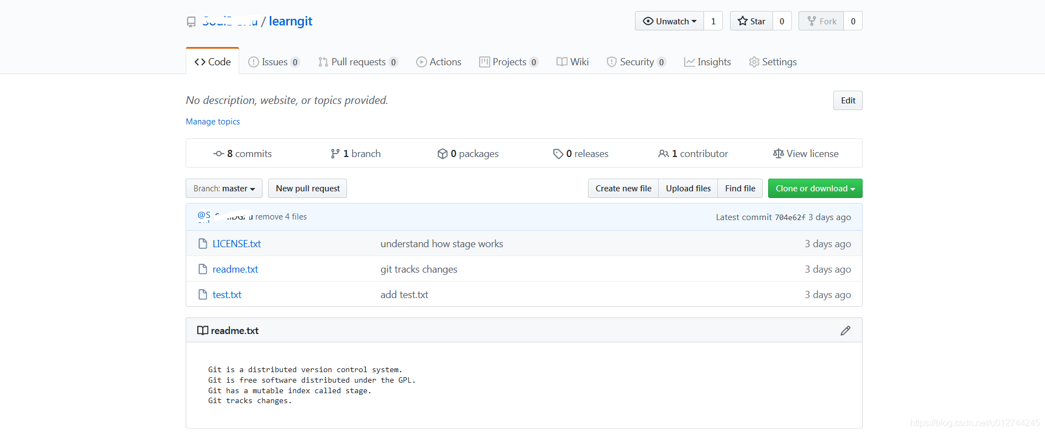Open 'add test.txt' commit message
The height and width of the screenshot is (433, 1045).
(x=405, y=295)
